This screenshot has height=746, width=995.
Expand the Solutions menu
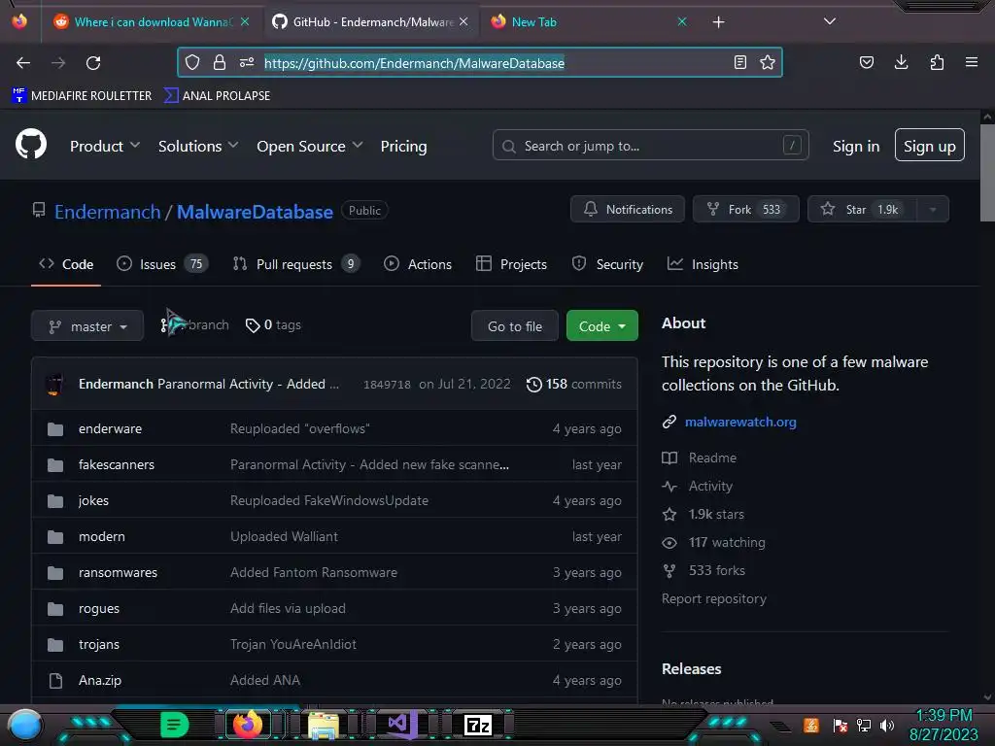[198, 146]
